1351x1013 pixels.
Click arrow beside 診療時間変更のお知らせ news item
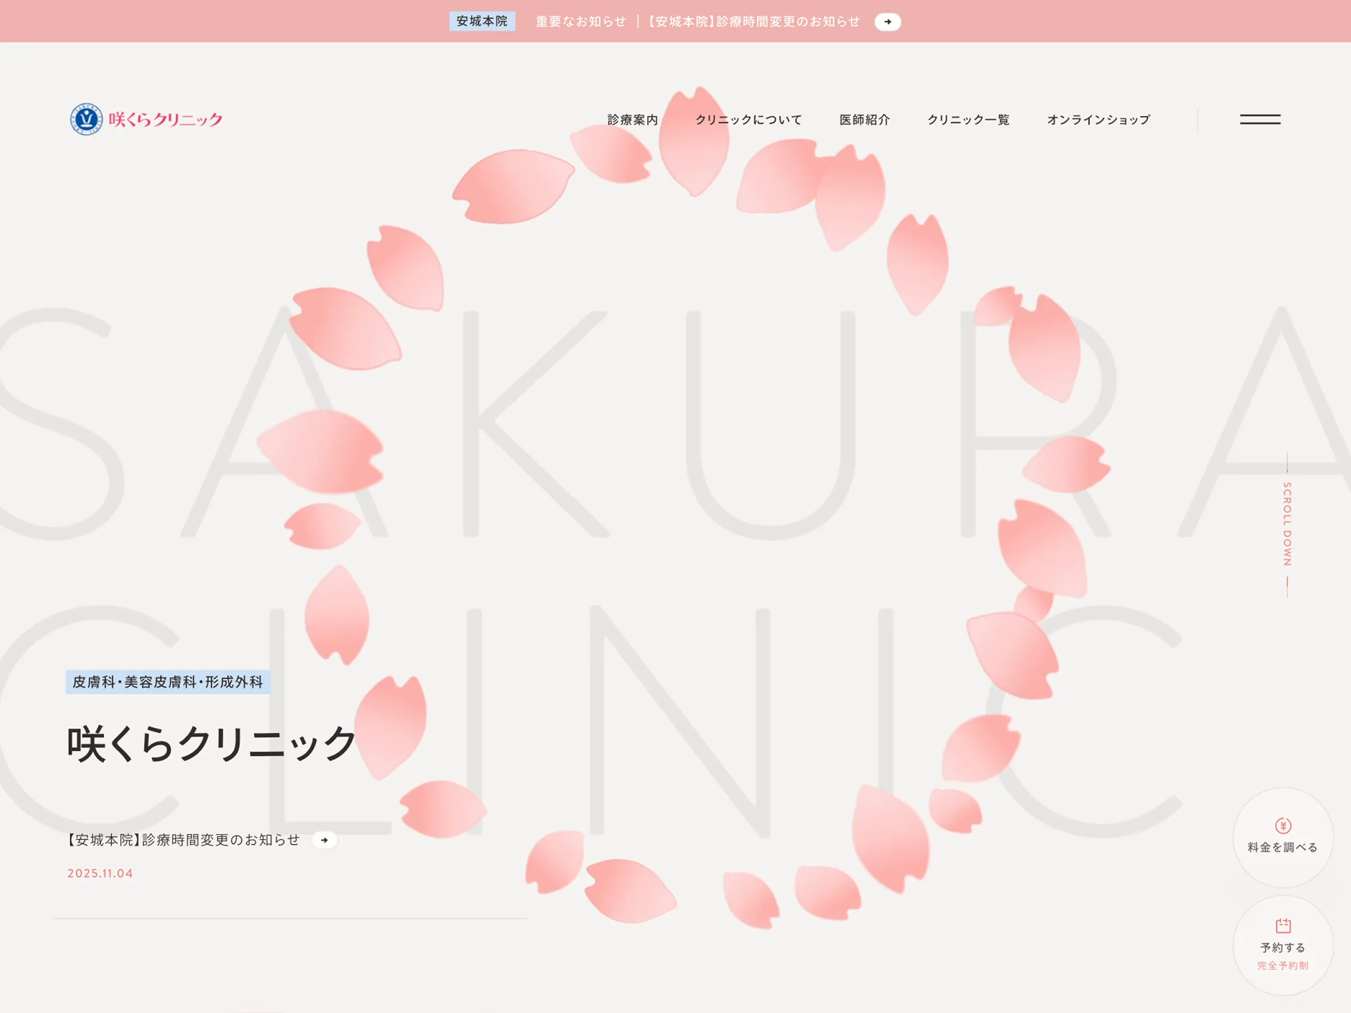click(x=324, y=840)
